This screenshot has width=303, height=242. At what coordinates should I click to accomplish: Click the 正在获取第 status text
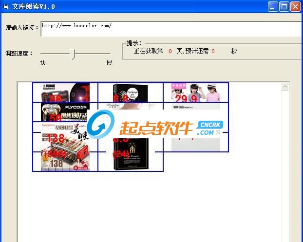coord(148,51)
